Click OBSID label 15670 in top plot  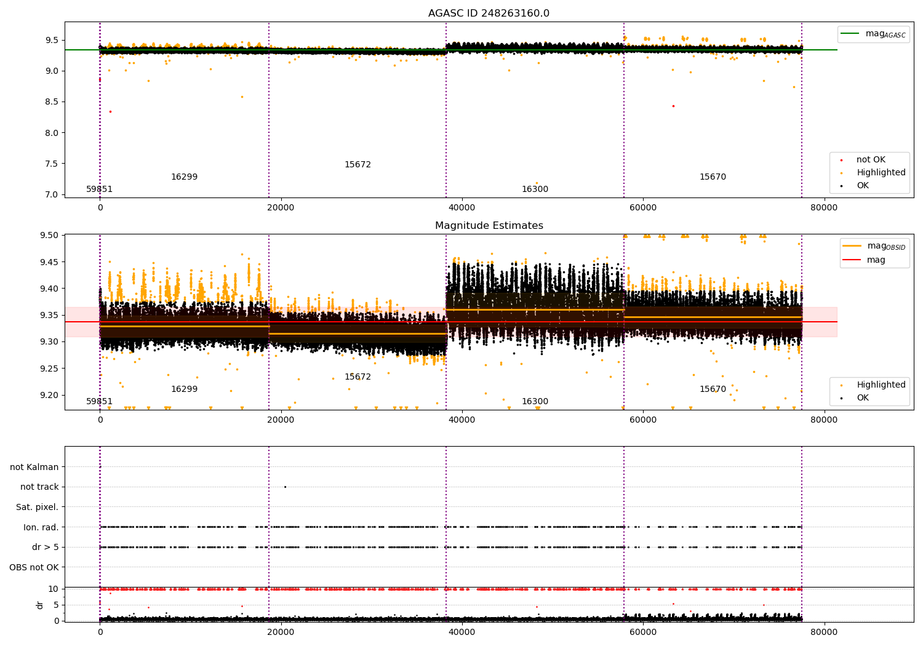[x=713, y=177]
